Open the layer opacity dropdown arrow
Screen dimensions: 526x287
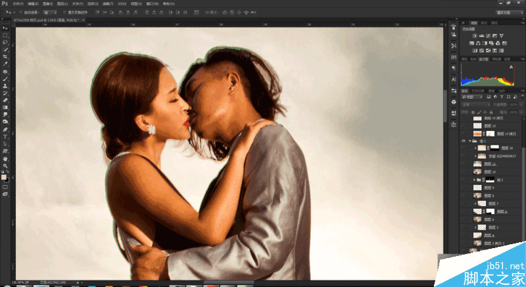click(521, 105)
